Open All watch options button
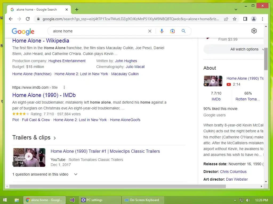 point(234,49)
